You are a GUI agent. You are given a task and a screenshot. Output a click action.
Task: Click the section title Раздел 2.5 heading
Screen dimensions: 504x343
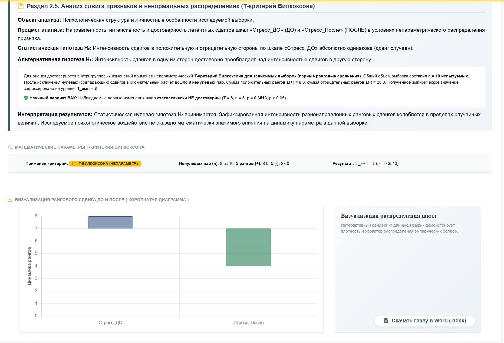171,6
